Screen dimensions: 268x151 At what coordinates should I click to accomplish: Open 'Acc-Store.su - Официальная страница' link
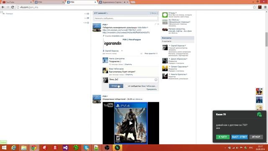[179, 21]
